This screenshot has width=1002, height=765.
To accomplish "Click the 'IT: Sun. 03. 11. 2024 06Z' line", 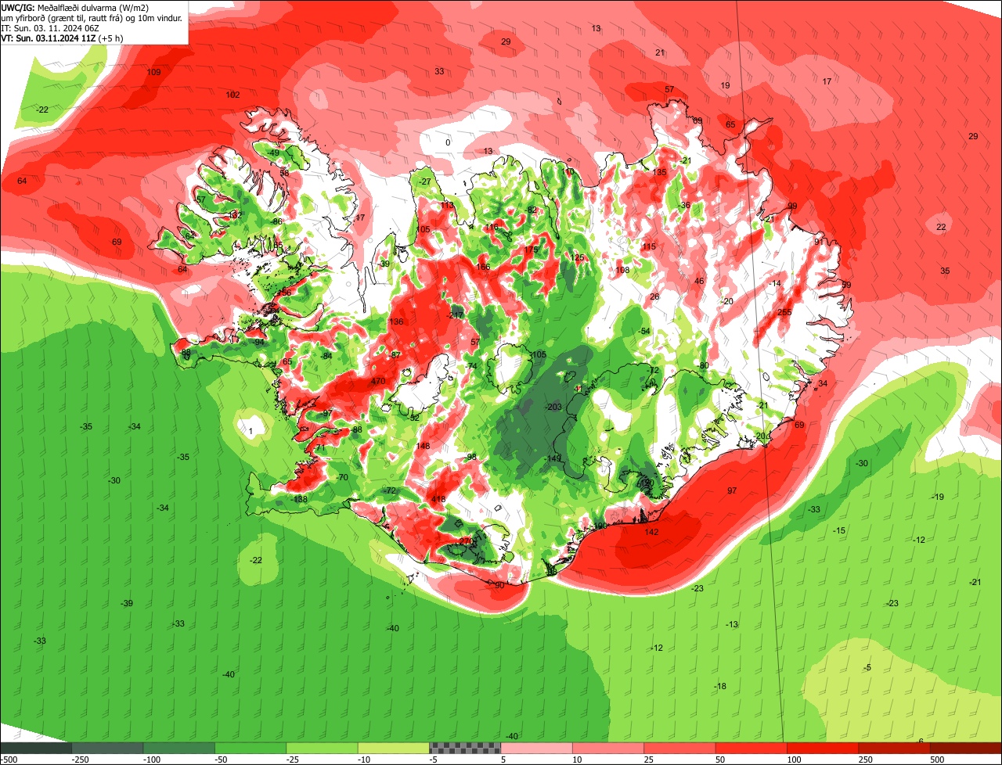I will (x=52, y=28).
